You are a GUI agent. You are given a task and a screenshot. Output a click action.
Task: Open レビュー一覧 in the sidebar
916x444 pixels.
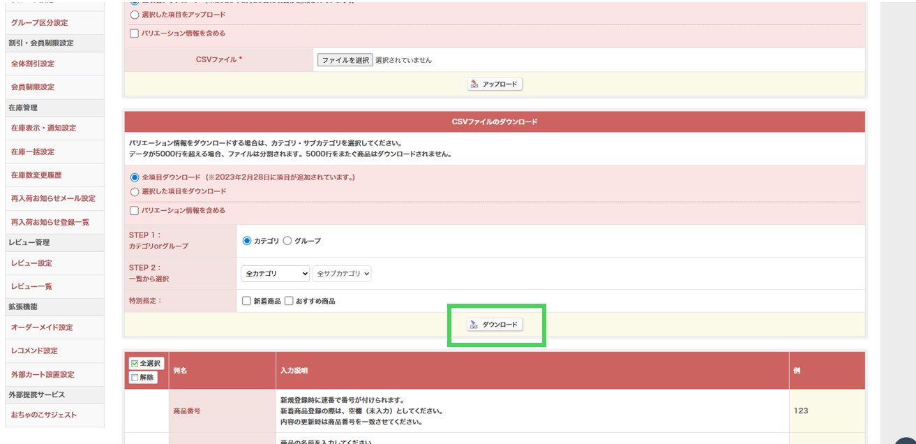pyautogui.click(x=31, y=286)
